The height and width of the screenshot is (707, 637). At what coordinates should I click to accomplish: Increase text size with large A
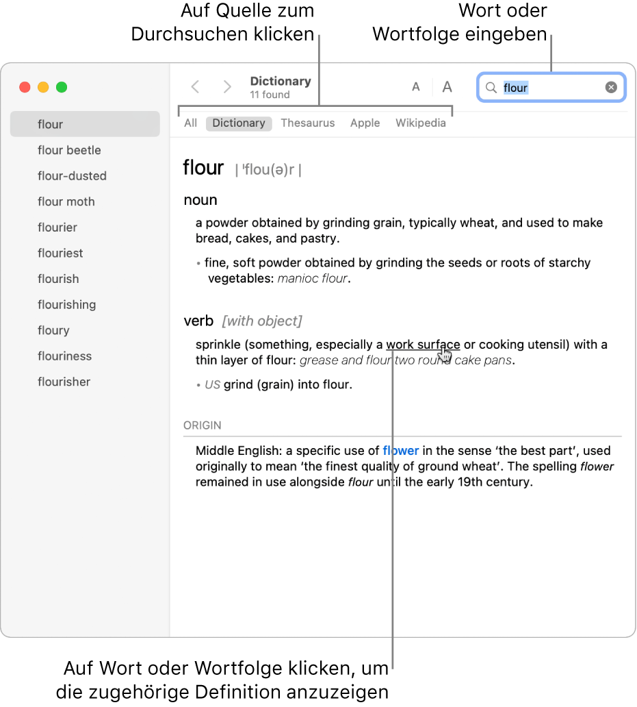447,87
